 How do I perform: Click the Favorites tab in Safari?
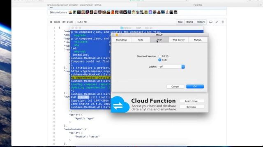[x=198, y=5]
